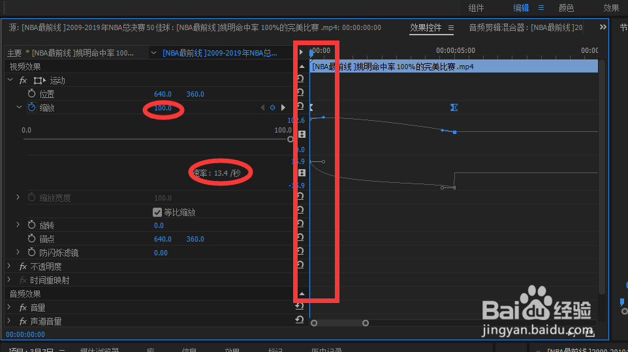Show overflow panels with double-arrow icon
This screenshot has width=628, height=352.
(603, 27)
